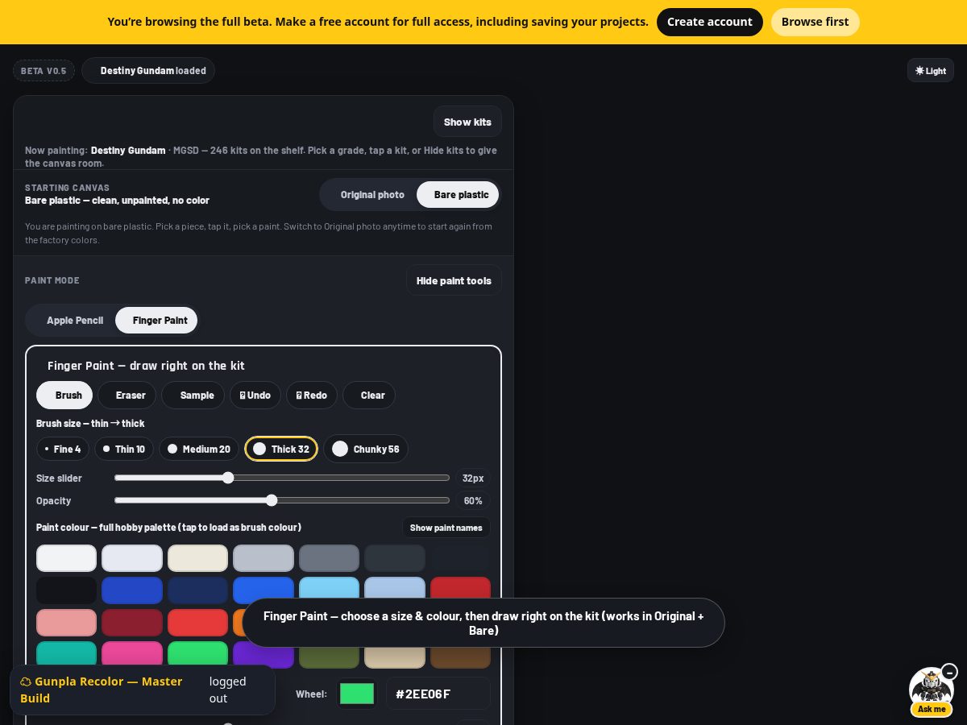The height and width of the screenshot is (725, 967).
Task: Pick the black paint swatch
Action: (66, 590)
